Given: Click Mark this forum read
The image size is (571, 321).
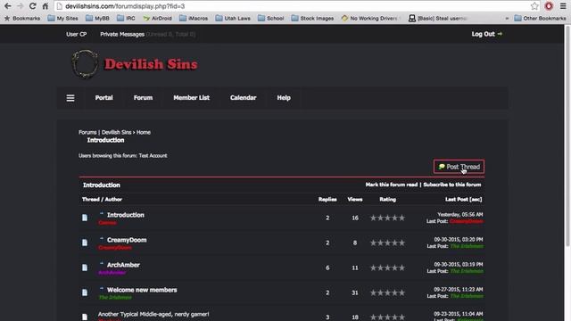Looking at the screenshot, I should 392,185.
